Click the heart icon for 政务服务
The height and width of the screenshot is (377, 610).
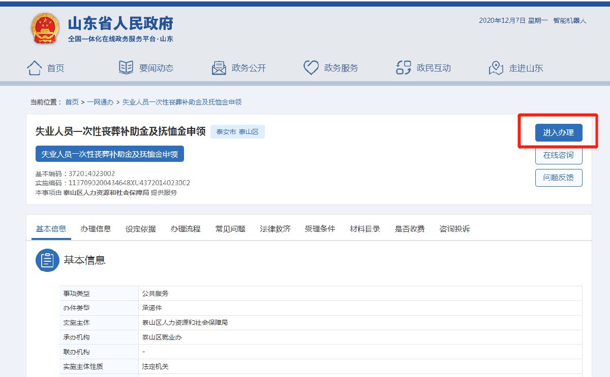(x=311, y=68)
